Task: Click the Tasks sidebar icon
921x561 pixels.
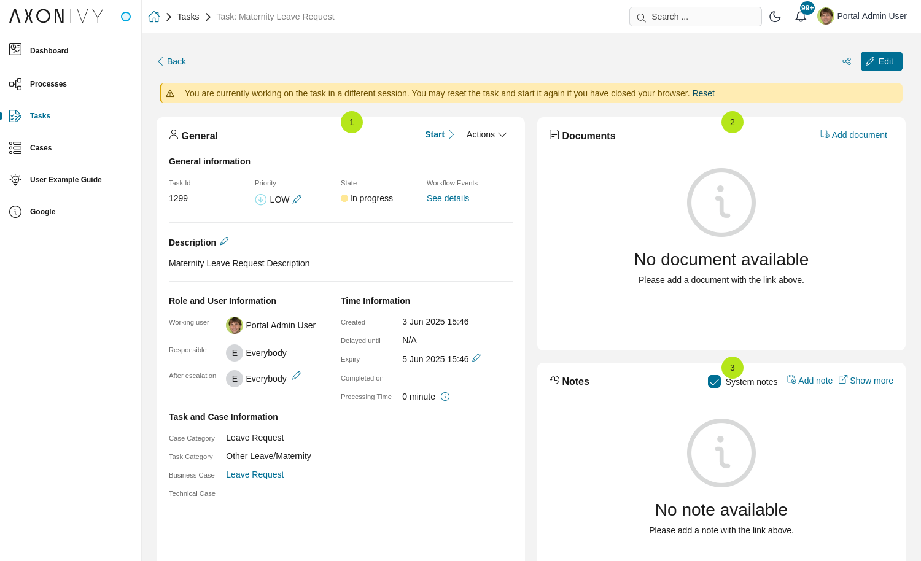Action: pos(15,116)
